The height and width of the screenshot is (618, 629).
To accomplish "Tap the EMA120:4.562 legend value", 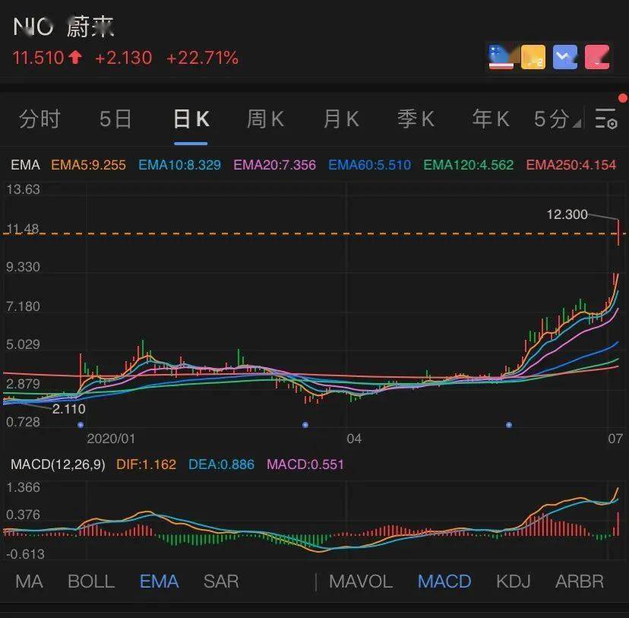I will coord(468,165).
